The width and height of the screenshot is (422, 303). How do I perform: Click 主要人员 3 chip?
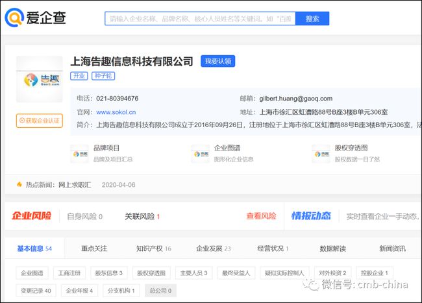tap(193, 273)
